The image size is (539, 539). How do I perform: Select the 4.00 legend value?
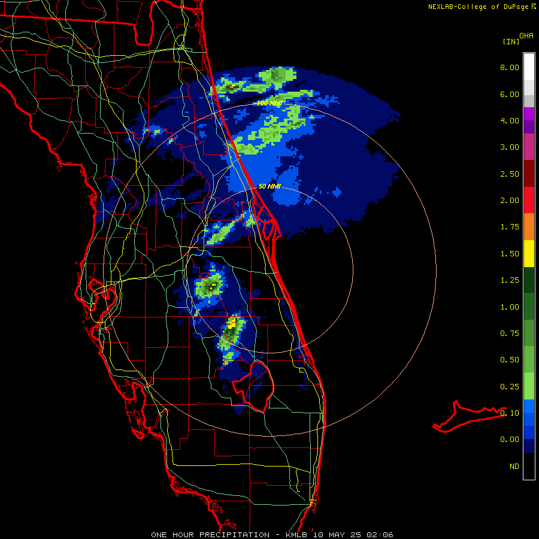click(510, 120)
